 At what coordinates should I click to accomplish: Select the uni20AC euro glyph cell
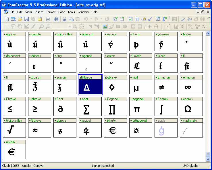pos(14,149)
